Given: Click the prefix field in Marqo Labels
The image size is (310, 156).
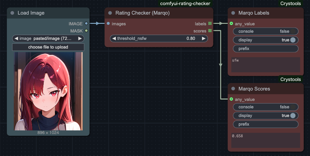Looking at the screenshot, I should [265, 49].
